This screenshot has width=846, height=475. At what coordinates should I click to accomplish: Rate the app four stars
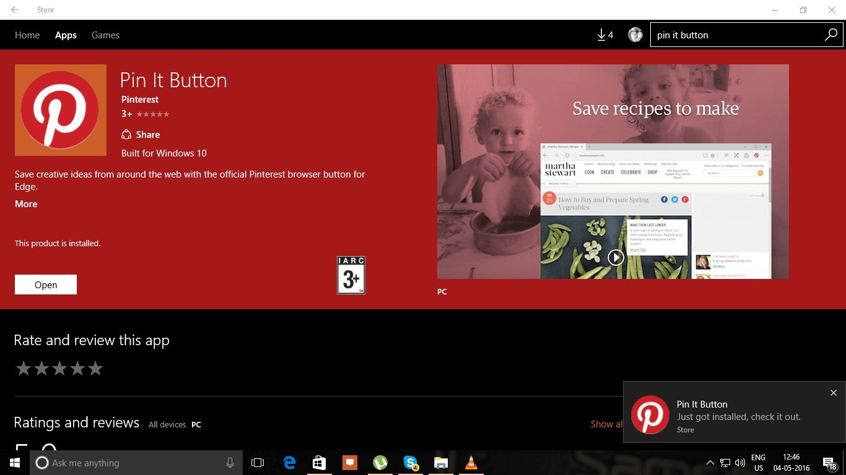coord(77,369)
